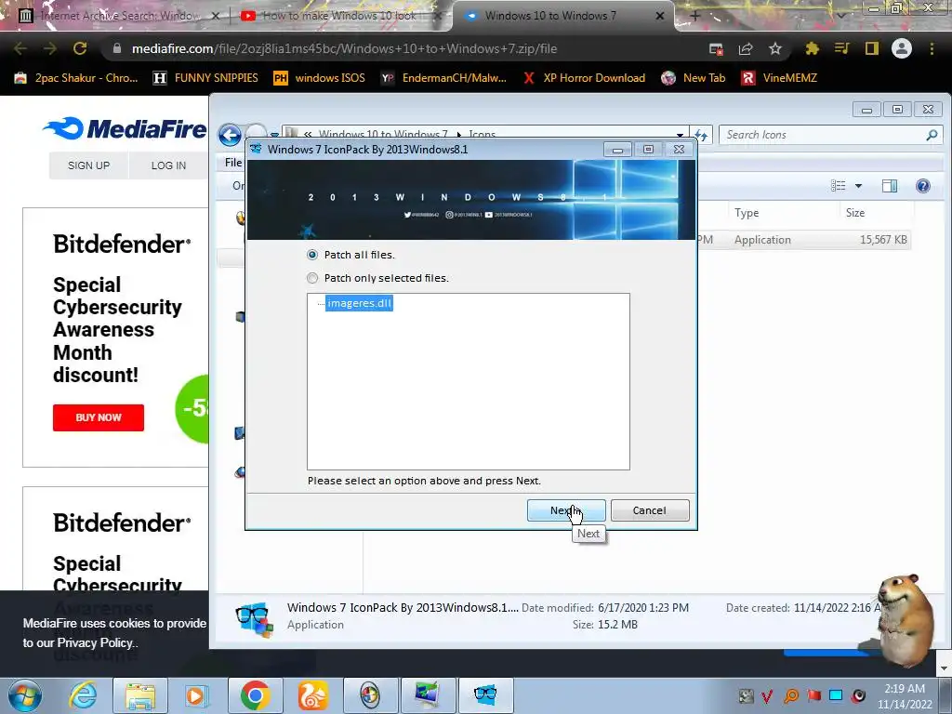This screenshot has width=952, height=714.
Task: Toggle the preview pane icon in Explorer
Action: pyautogui.click(x=890, y=186)
